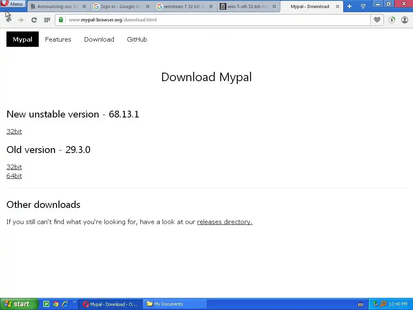
Task: Add a new tab with plus button
Action: [x=350, y=6]
